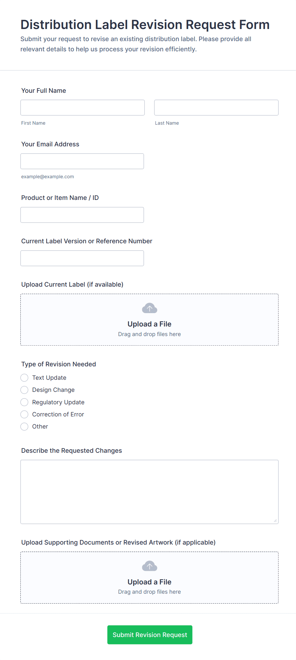296x660 pixels.
Task: Pick the Correction of Error option
Action: pos(25,414)
